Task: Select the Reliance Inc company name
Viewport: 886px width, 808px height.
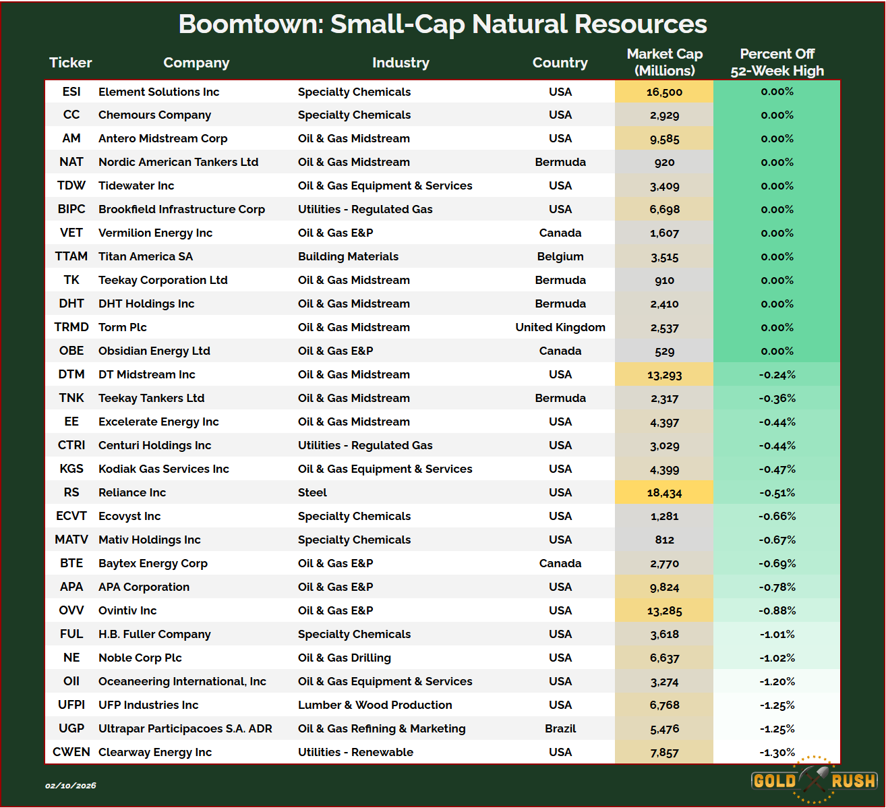Action: coord(132,492)
